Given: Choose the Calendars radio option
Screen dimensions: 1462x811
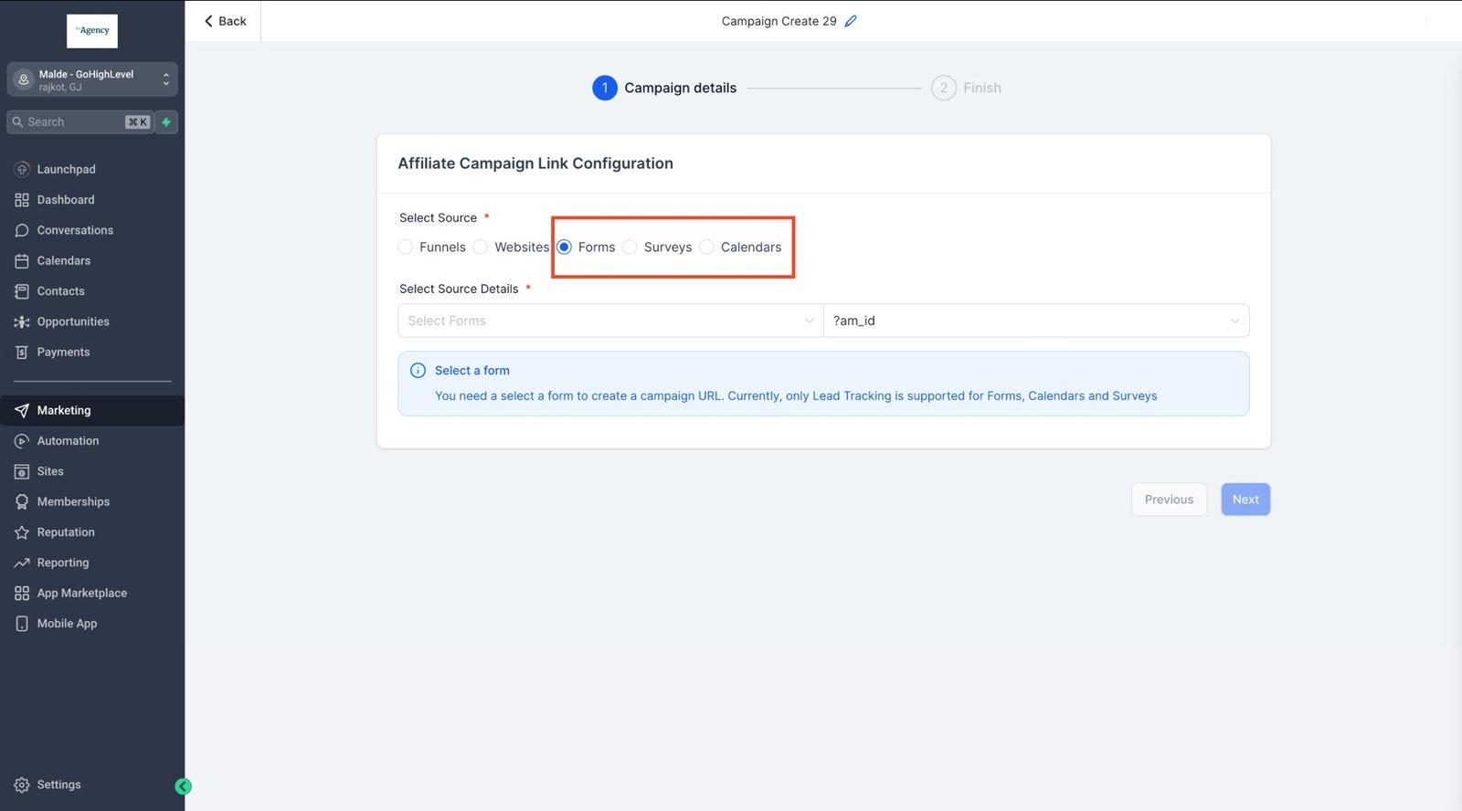Looking at the screenshot, I should (707, 248).
